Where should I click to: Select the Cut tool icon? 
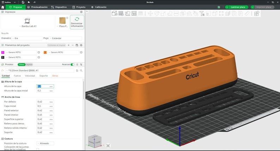coord(176,13)
